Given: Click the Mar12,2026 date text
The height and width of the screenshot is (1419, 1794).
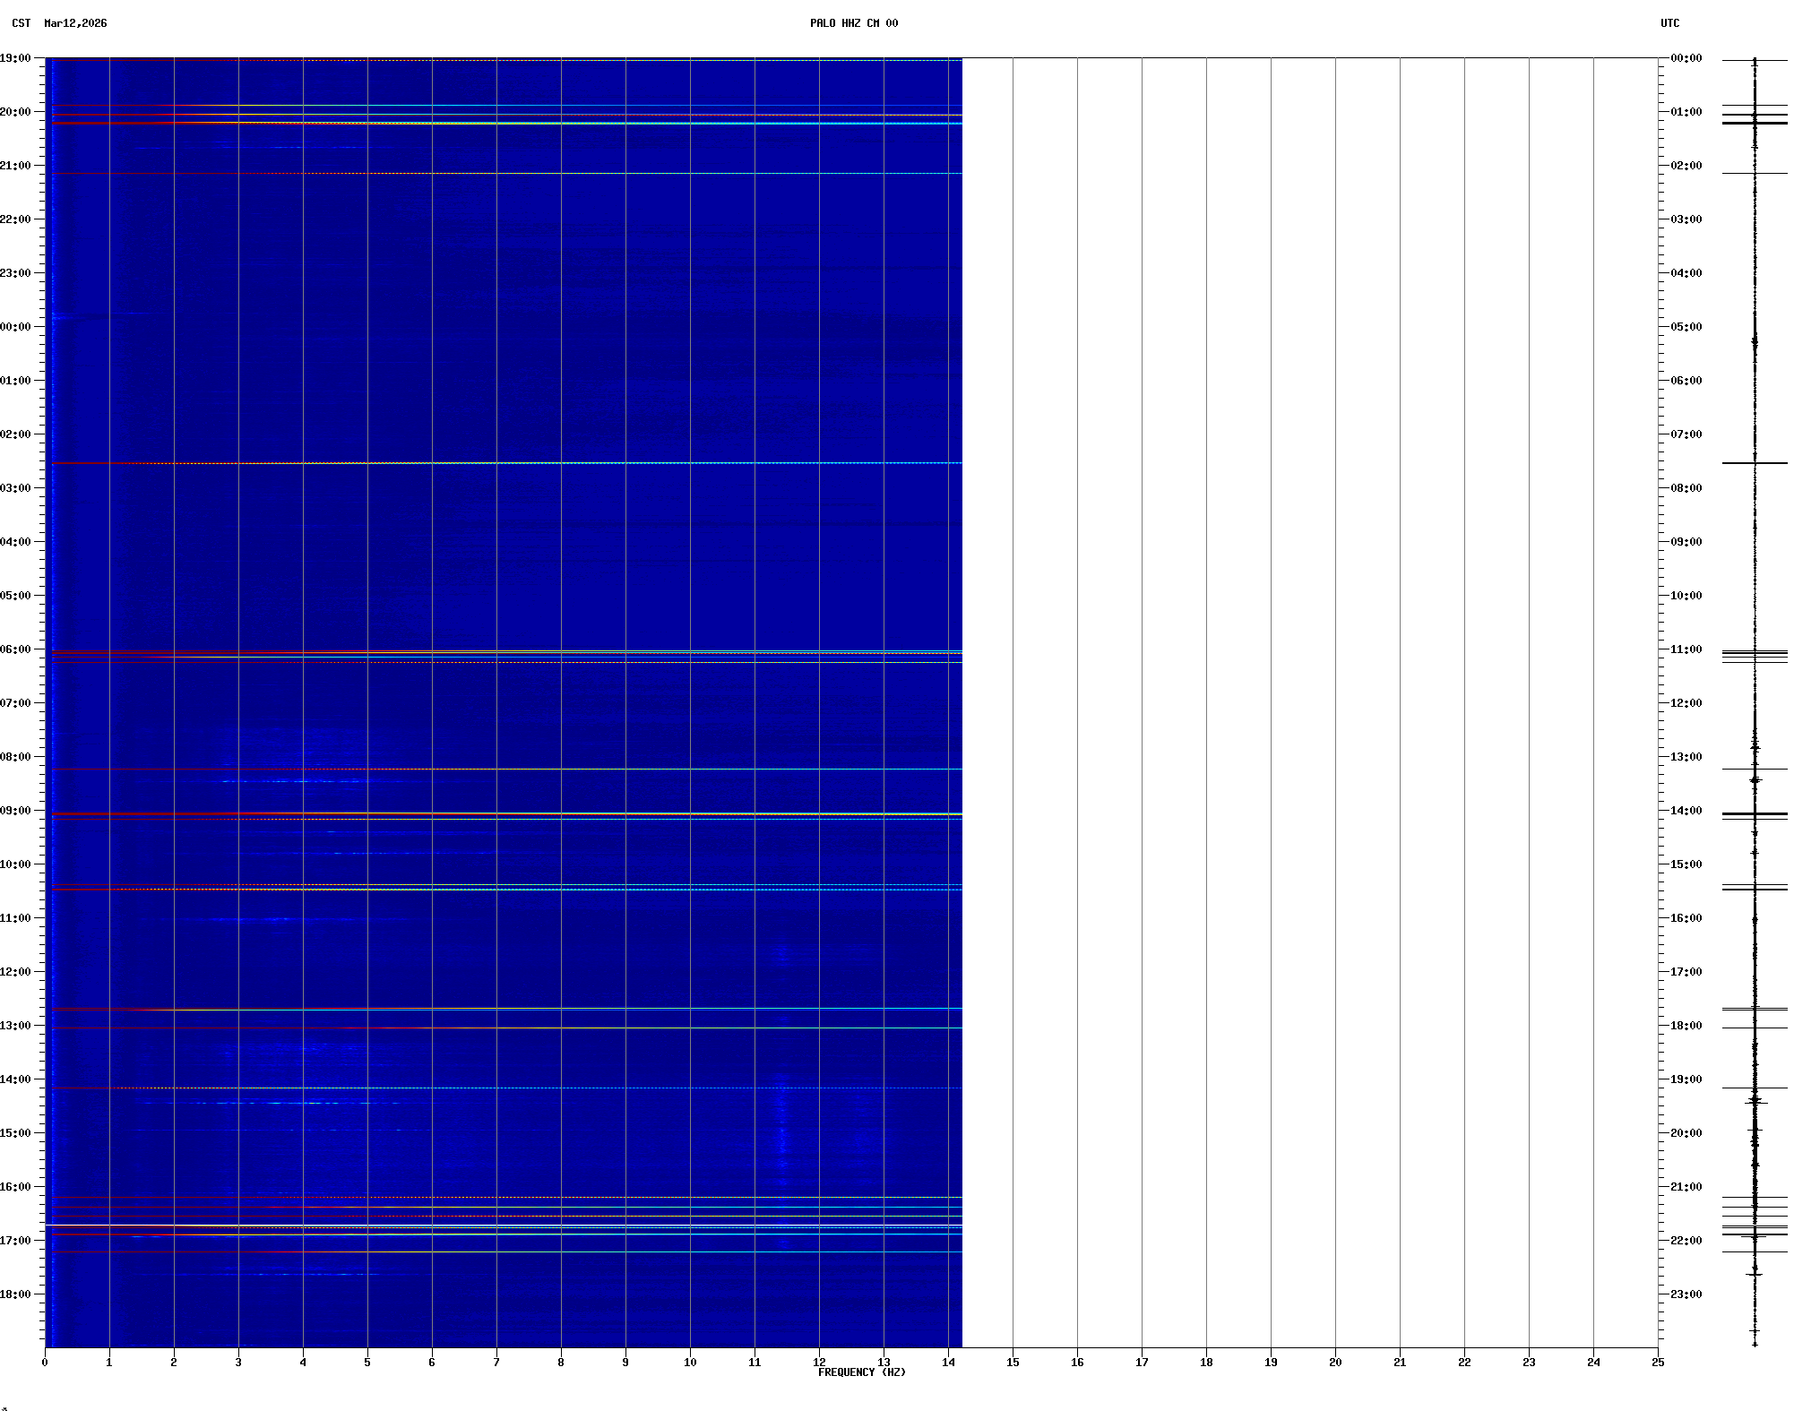Looking at the screenshot, I should 75,23.
